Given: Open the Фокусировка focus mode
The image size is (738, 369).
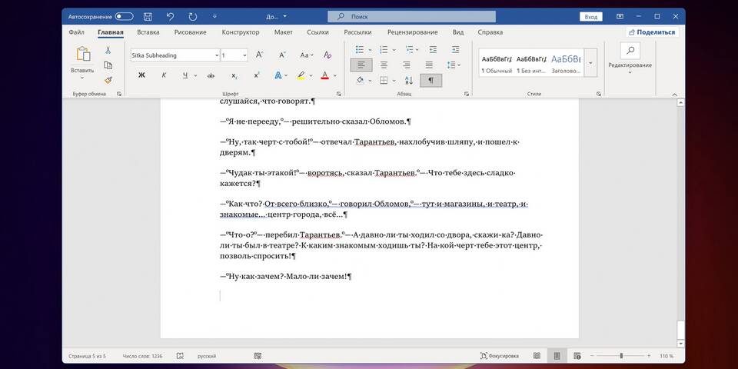Looking at the screenshot, I should coord(500,356).
